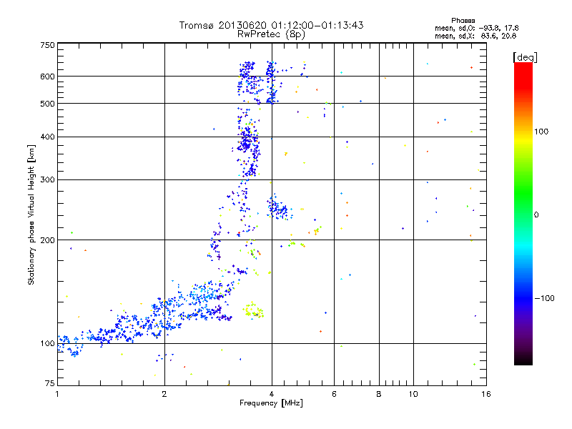Screen dimensions: 572x429
Task: Click the x-axis tick '10'
Action: point(413,394)
